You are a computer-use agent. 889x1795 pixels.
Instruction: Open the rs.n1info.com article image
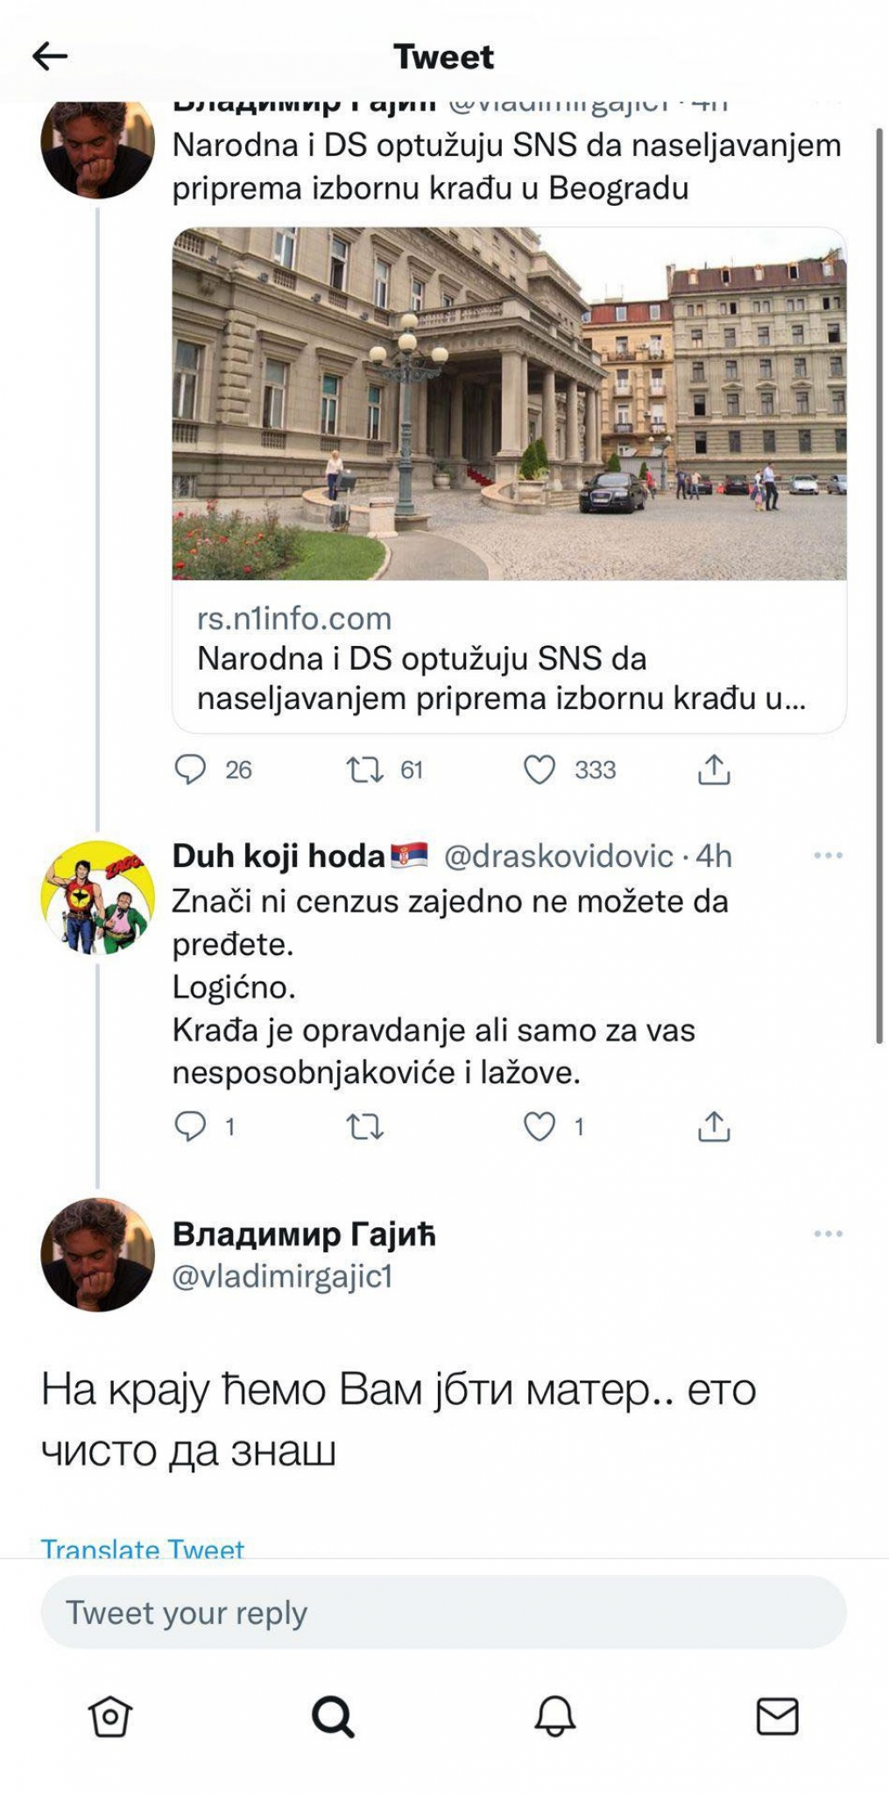pyautogui.click(x=509, y=403)
